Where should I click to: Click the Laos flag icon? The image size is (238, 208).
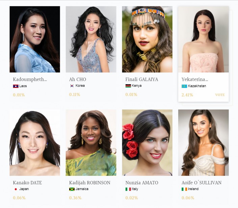(x=16, y=86)
